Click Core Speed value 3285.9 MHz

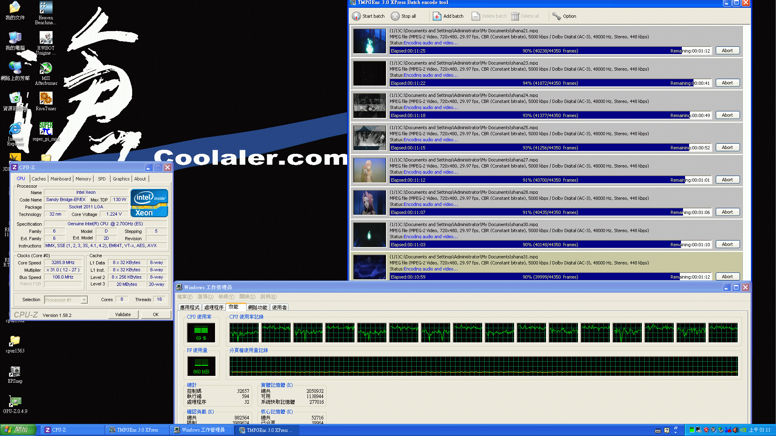point(63,262)
